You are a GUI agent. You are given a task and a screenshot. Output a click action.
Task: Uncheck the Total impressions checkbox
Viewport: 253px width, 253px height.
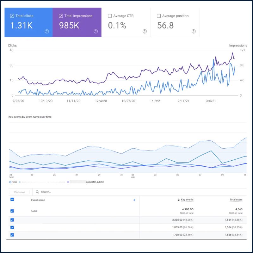click(61, 16)
